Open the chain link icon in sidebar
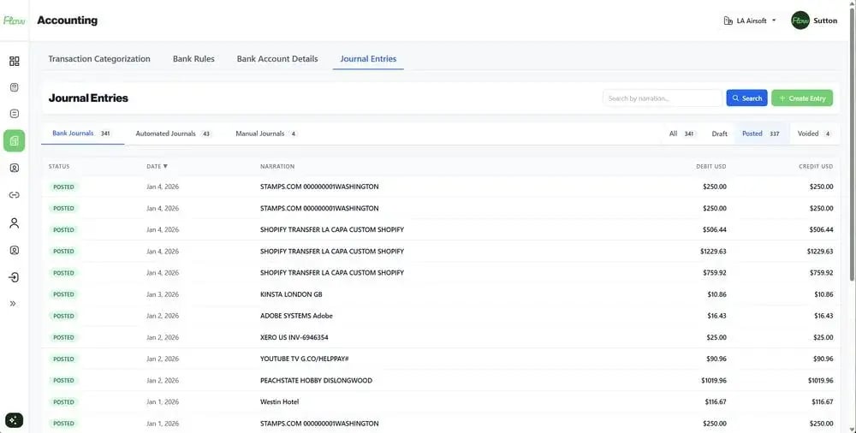Viewport: 856px width, 433px height. pos(15,195)
